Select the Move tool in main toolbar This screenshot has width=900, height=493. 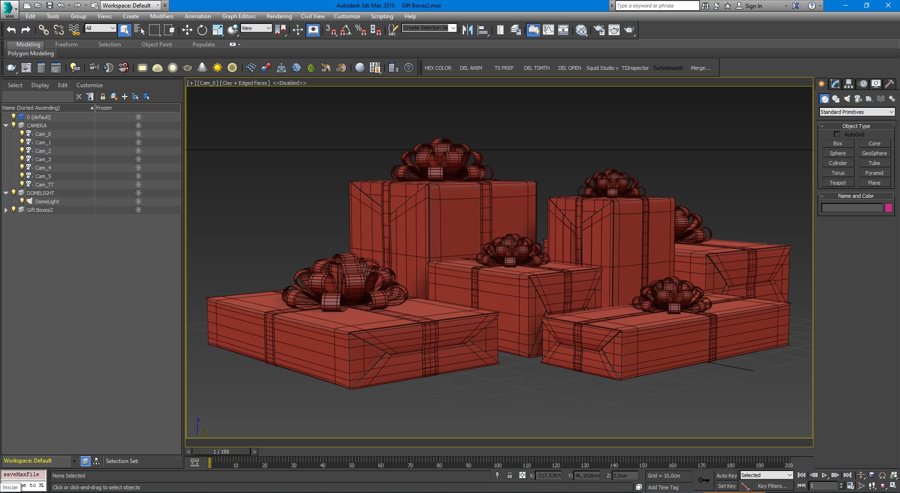[187, 30]
